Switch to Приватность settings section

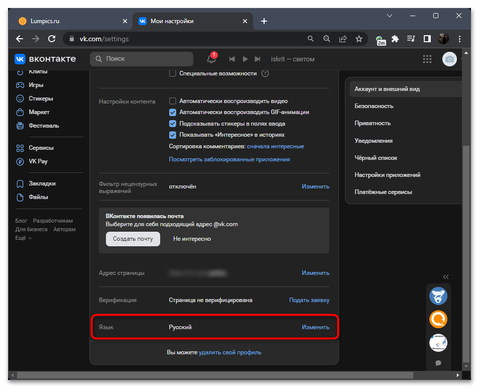[x=373, y=124]
